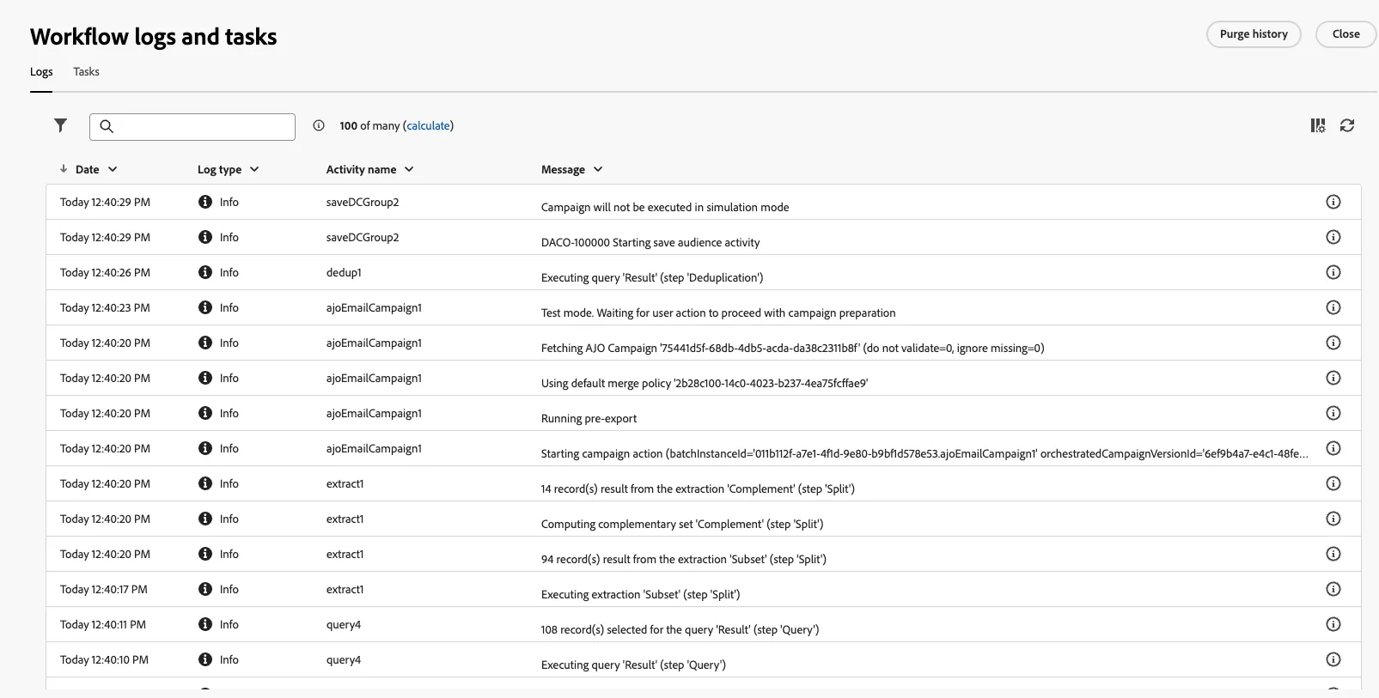This screenshot has width=1379, height=698.
Task: Click the 'Running pre-export' message text
Action: (589, 418)
